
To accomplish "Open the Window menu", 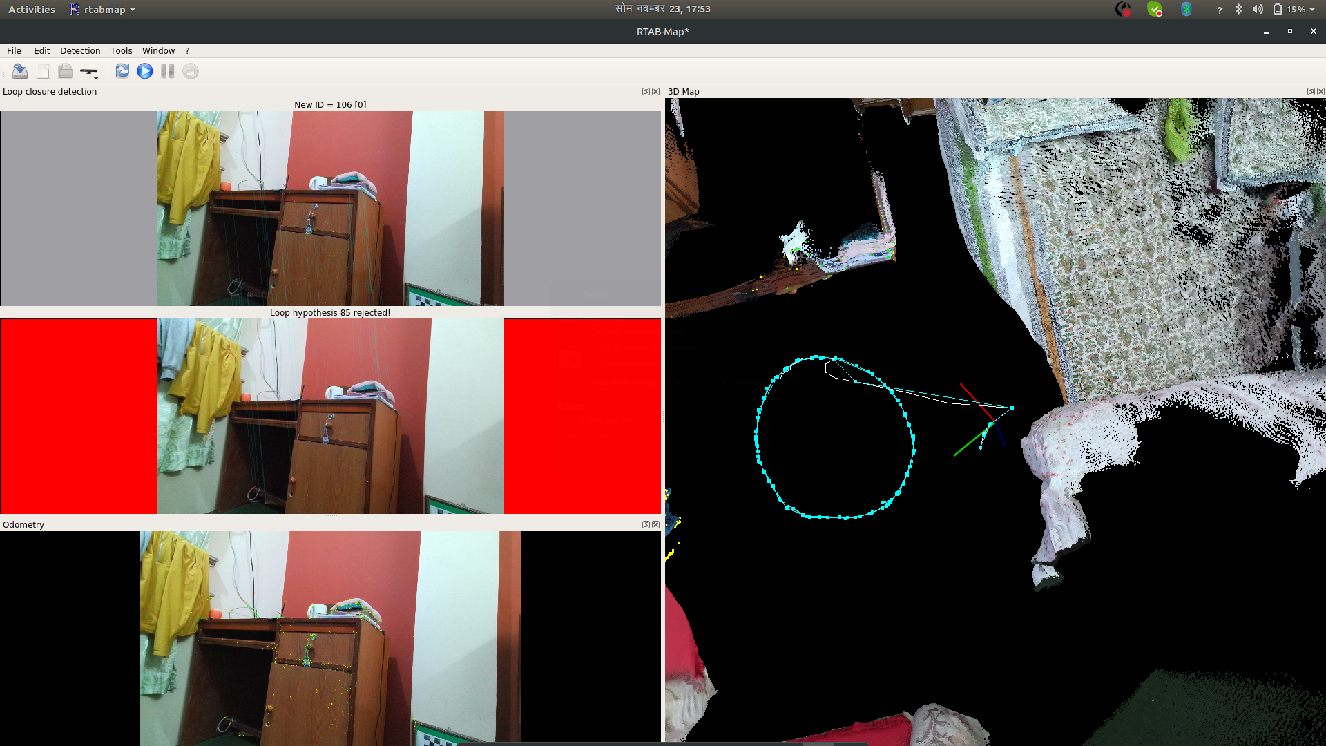I will tap(158, 51).
